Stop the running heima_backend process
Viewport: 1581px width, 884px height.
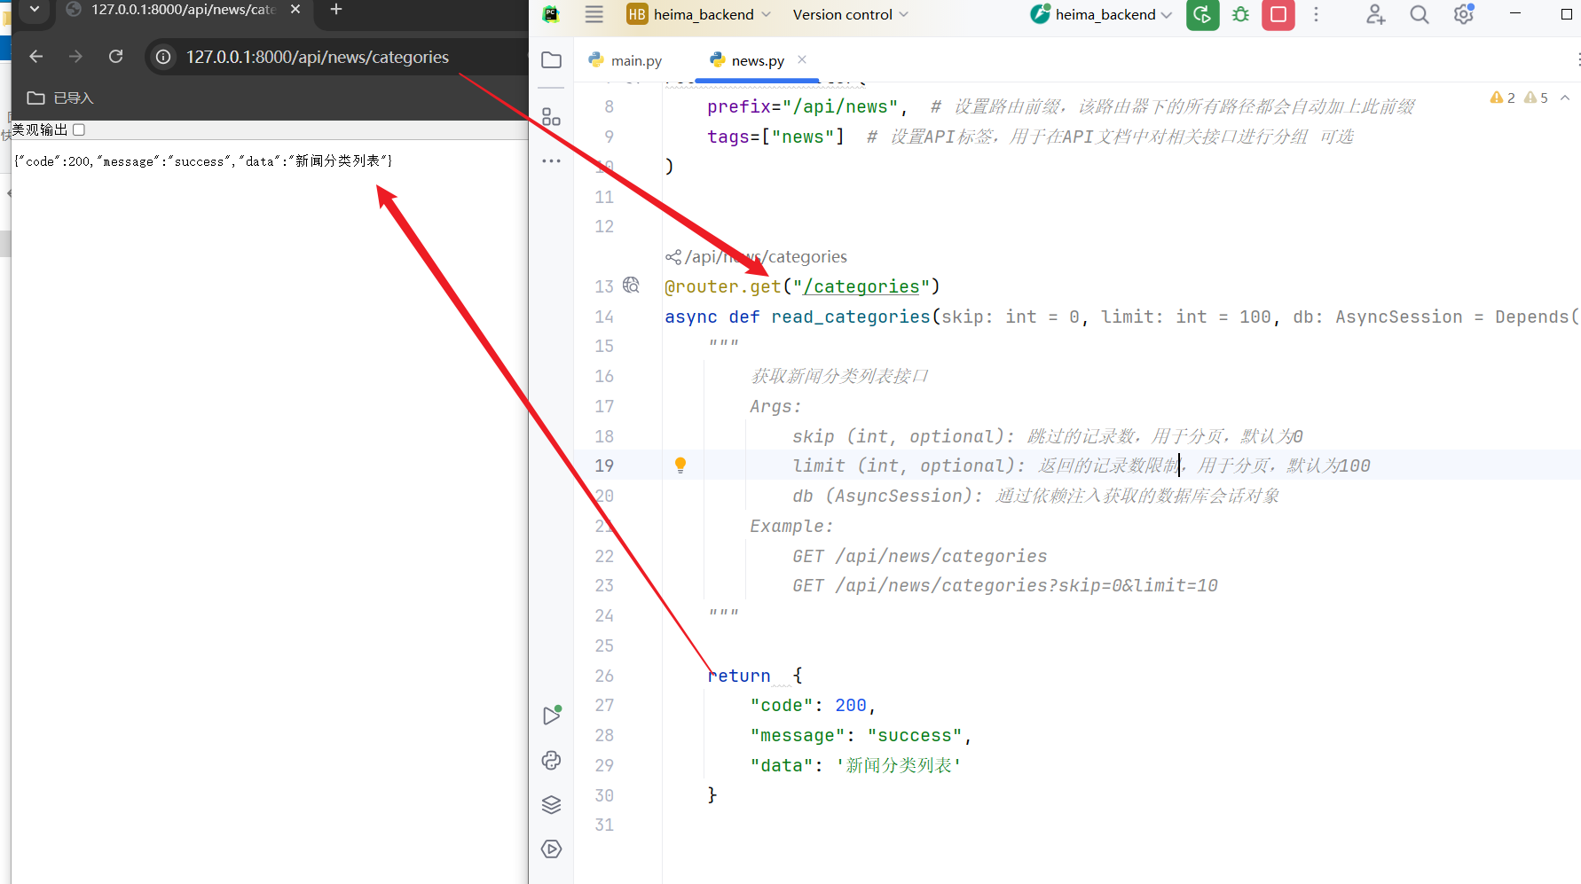click(1278, 15)
